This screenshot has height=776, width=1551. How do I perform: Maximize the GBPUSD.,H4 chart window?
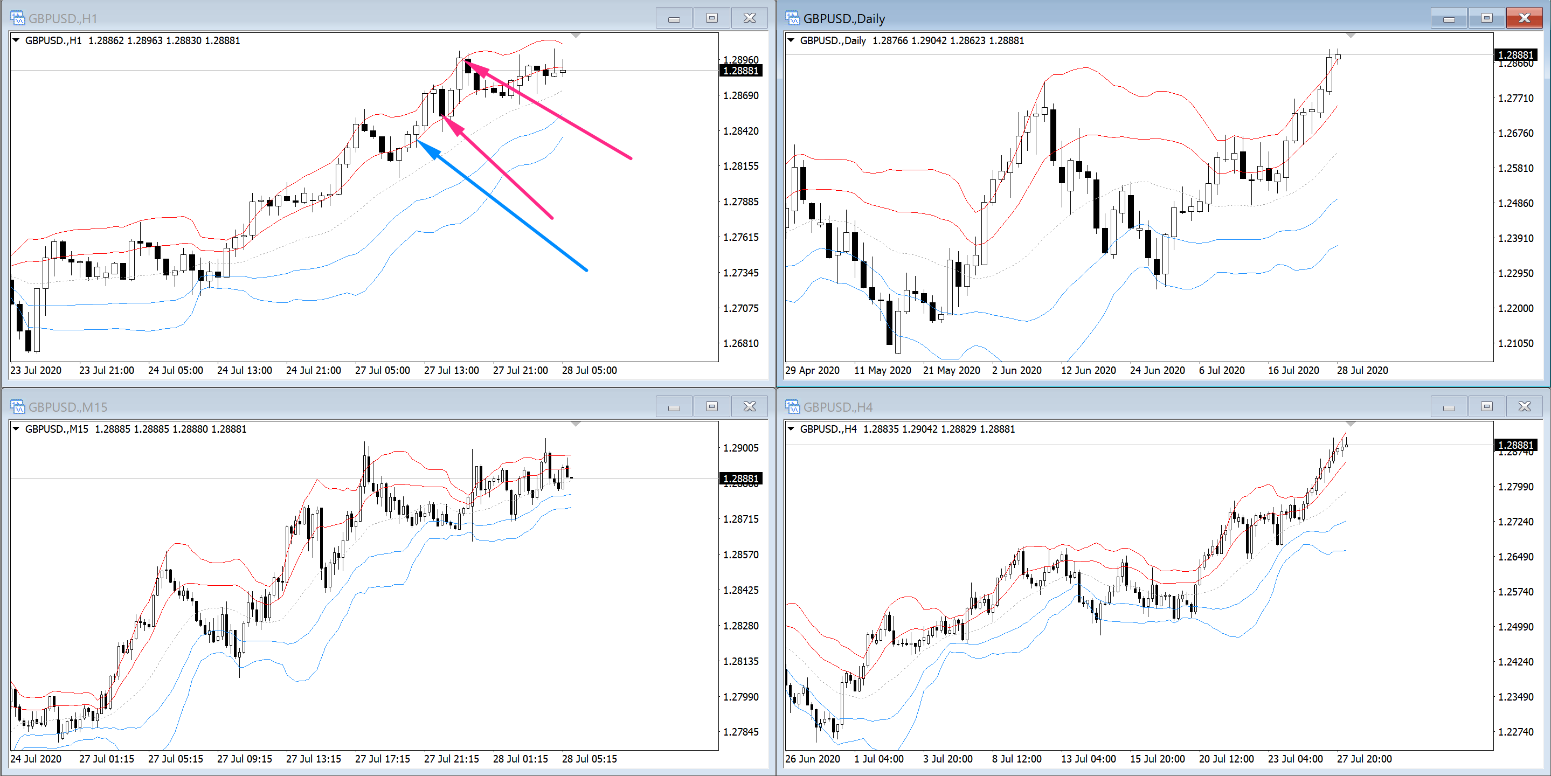point(1486,407)
